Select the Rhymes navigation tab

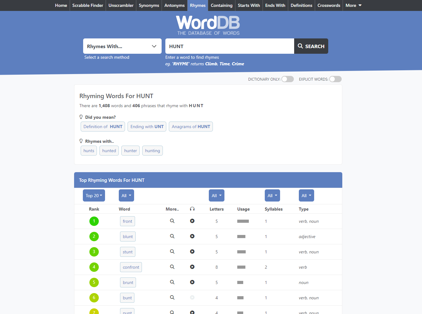(x=198, y=5)
